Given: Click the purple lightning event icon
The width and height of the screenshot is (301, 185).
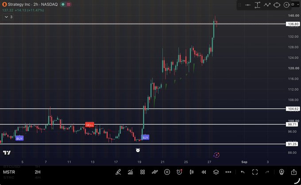Looking at the screenshot, I should coord(216,155).
